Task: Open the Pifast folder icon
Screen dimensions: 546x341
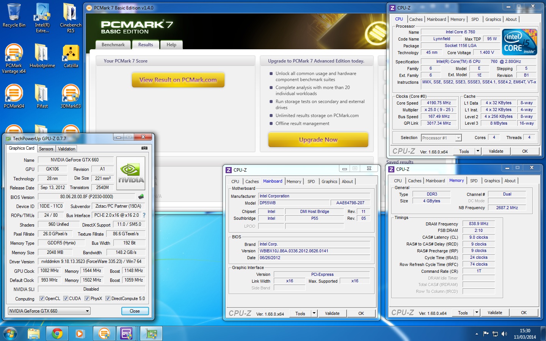Action: point(42,96)
